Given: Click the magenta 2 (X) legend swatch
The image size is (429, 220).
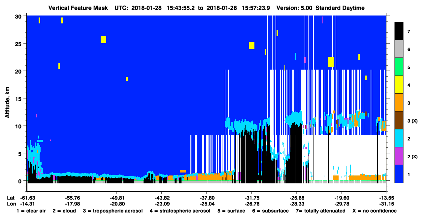Looking at the screenshot, I should (399, 156).
